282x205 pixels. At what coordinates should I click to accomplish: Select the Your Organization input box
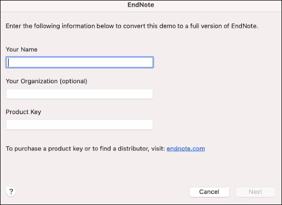point(80,94)
